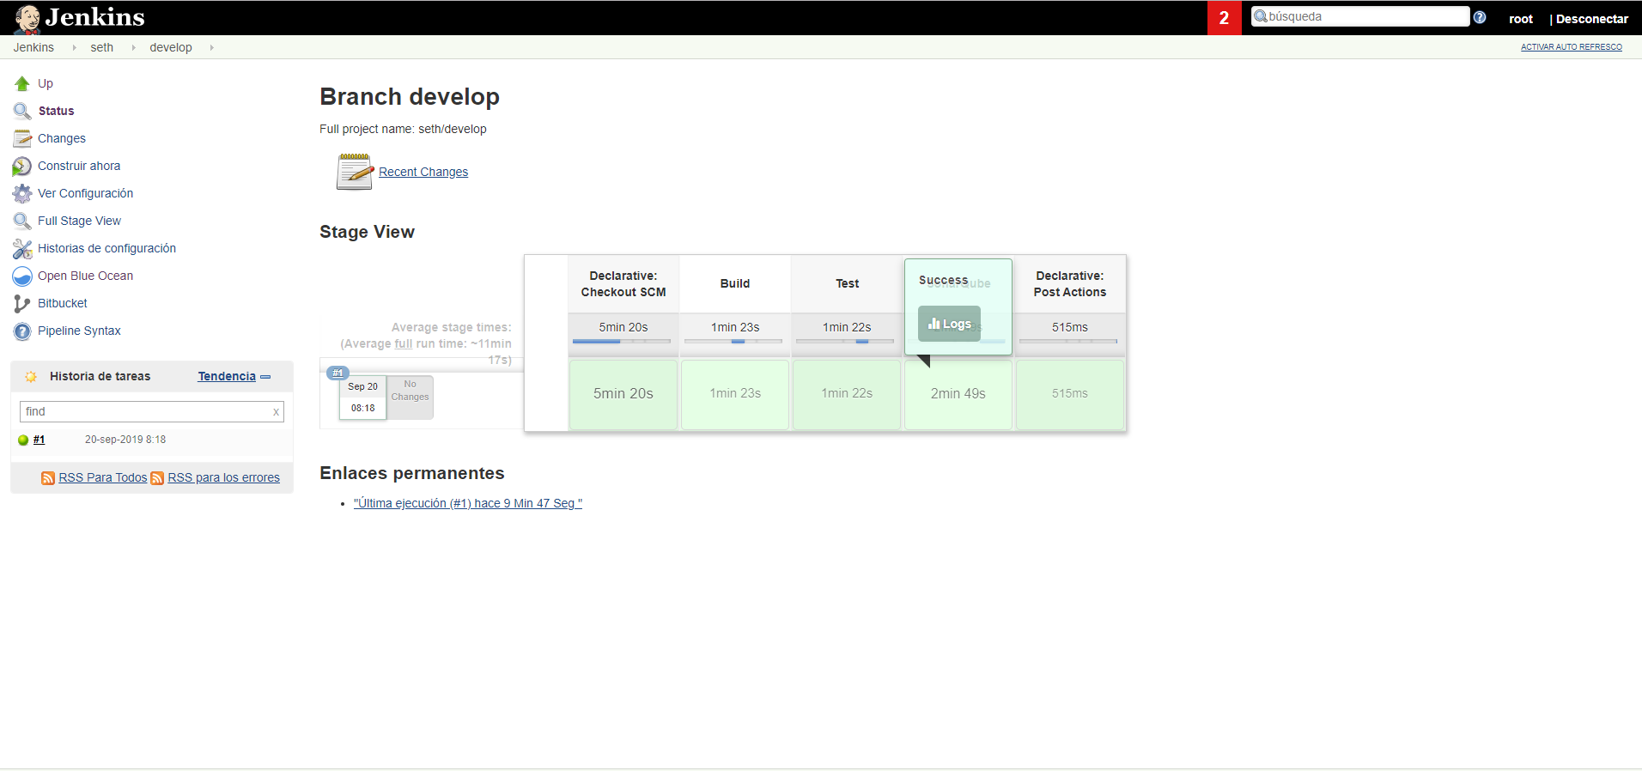Open Ver Configuración from sidebar
The height and width of the screenshot is (771, 1642).
tap(85, 193)
